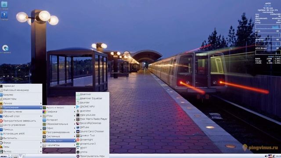This screenshot has width=281, height=158.
Task: Open Центр управления icon
Action: 1,125
